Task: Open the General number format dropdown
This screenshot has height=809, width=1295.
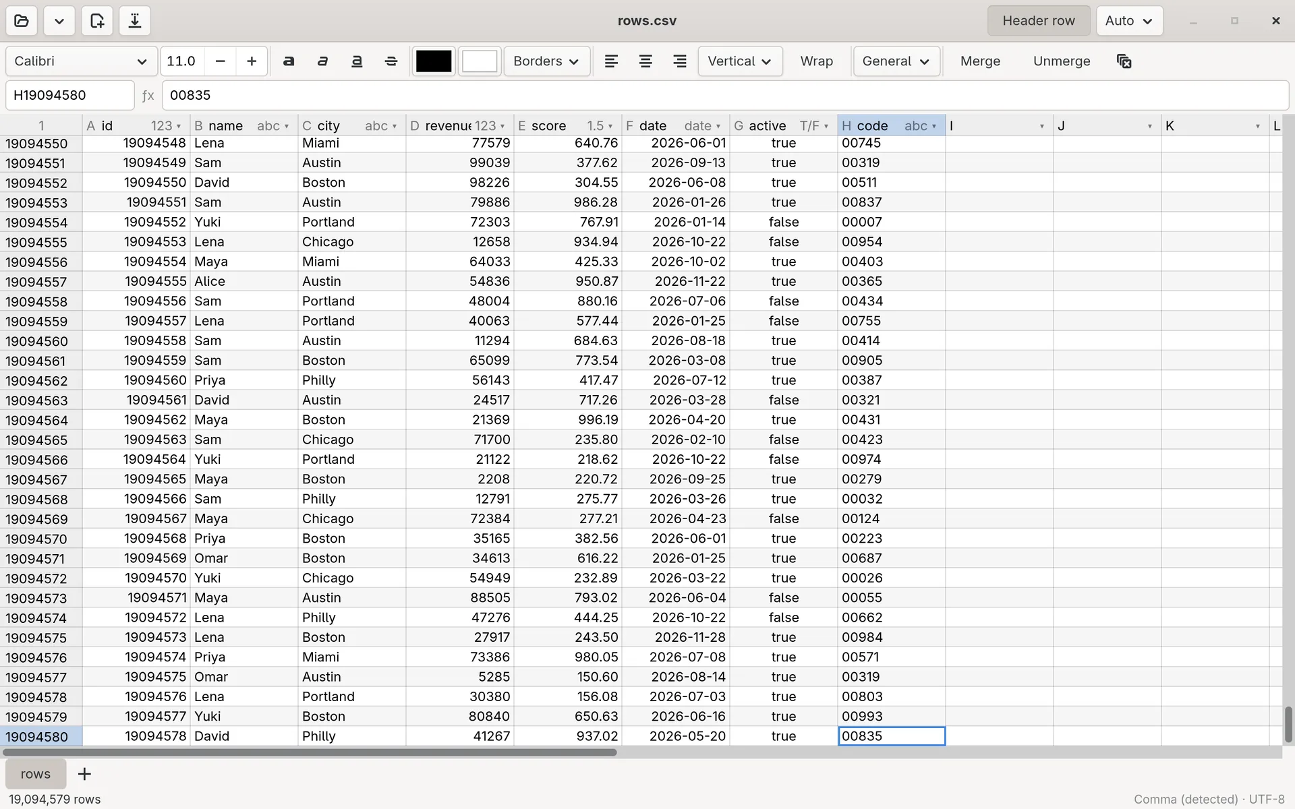Action: point(896,61)
